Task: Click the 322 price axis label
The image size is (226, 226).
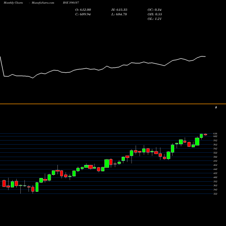Action: (x=215, y=194)
